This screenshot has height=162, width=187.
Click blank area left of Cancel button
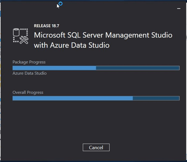pyautogui.click(x=47, y=147)
